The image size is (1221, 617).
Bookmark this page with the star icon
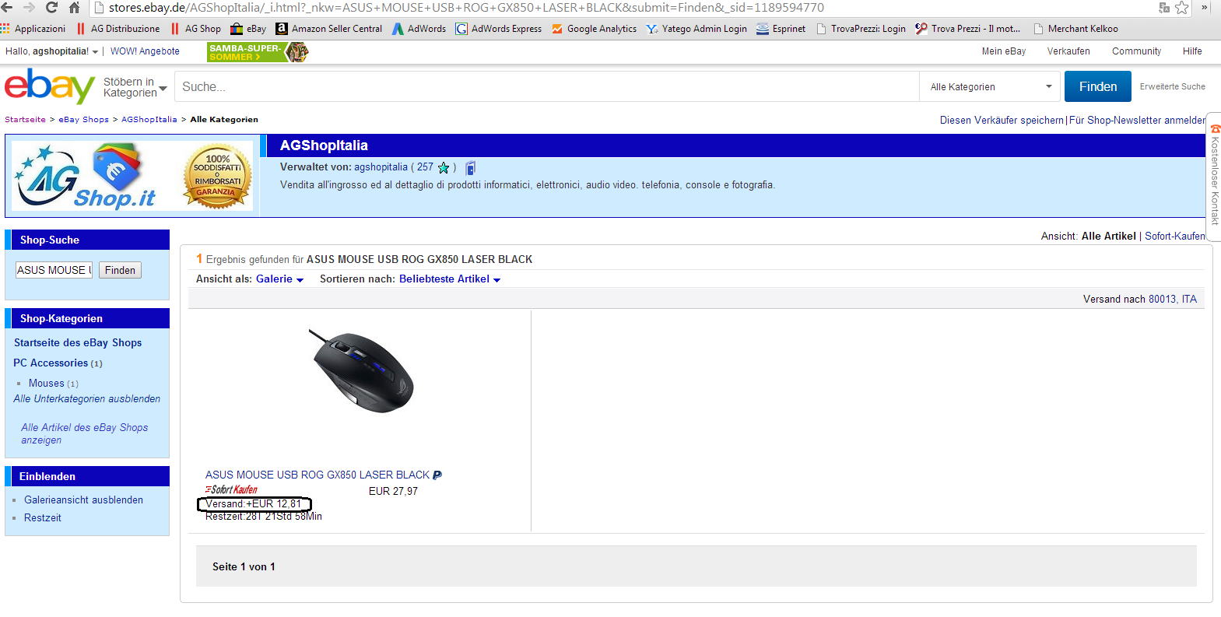tap(1182, 8)
